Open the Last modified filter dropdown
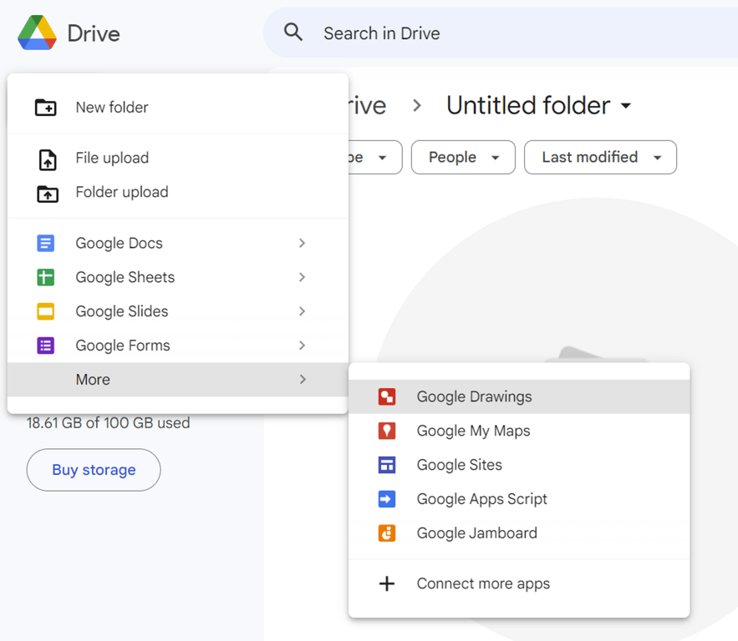738x641 pixels. [x=600, y=157]
